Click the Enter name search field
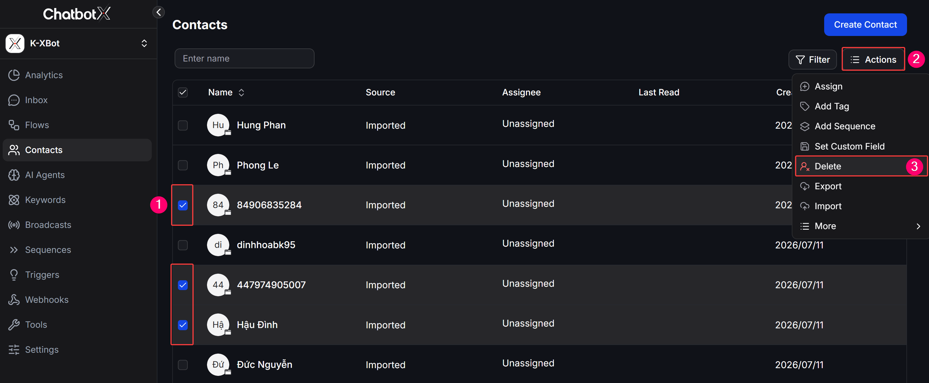Screen dimensions: 929x383 (x=244, y=59)
